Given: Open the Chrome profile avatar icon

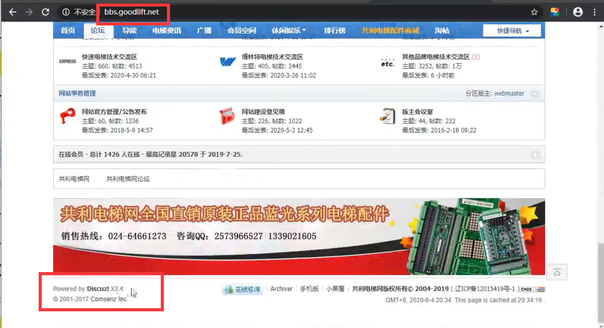Looking at the screenshot, I should click(x=578, y=12).
